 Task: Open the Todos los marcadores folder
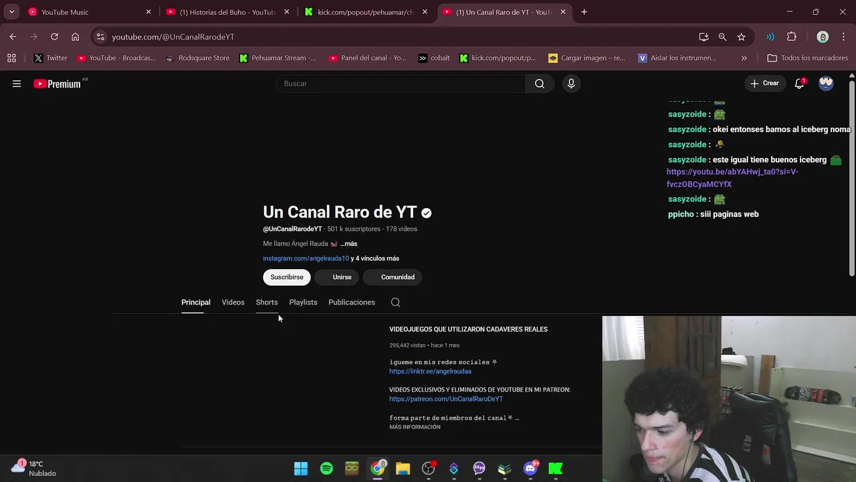point(808,58)
